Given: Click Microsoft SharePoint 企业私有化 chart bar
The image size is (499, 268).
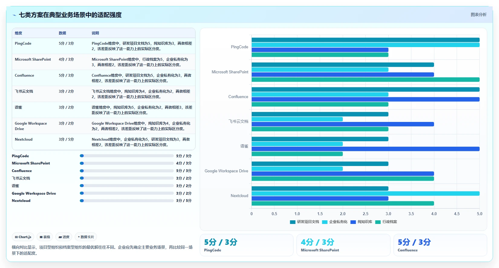Looking at the screenshot, I should click(x=320, y=70).
